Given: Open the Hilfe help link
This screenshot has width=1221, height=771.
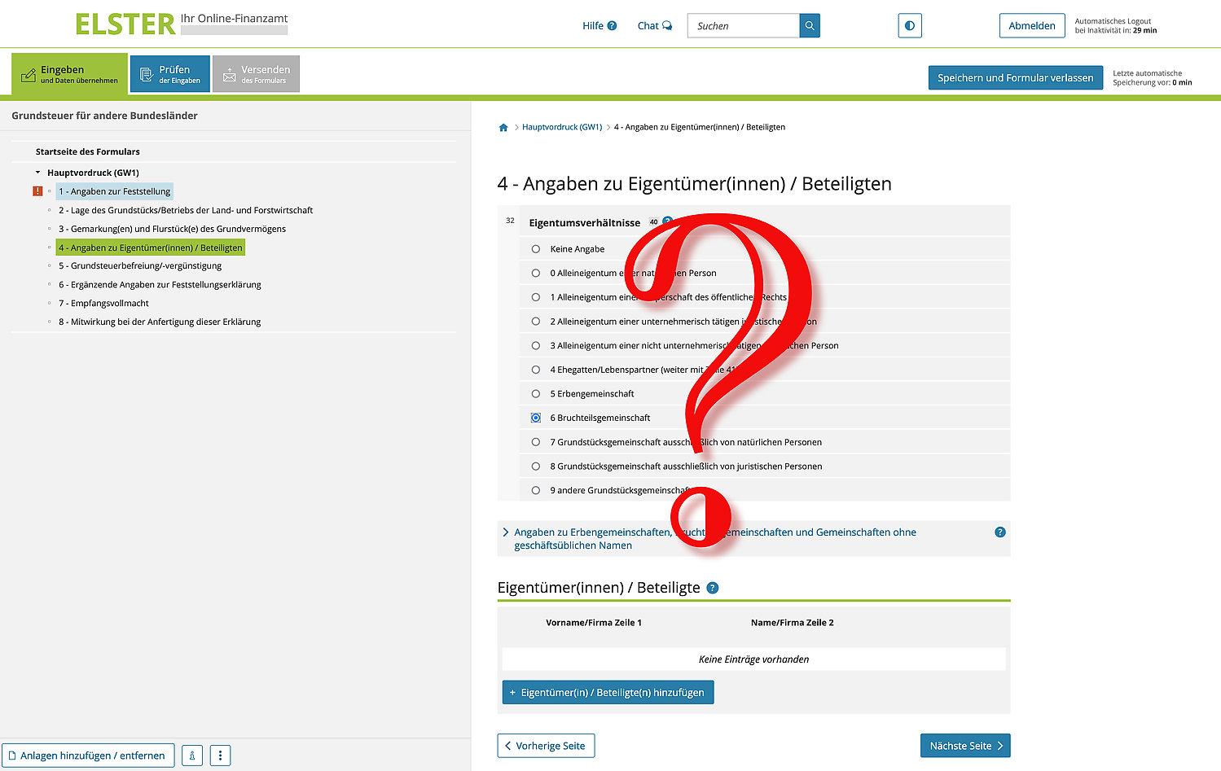Looking at the screenshot, I should 600,26.
